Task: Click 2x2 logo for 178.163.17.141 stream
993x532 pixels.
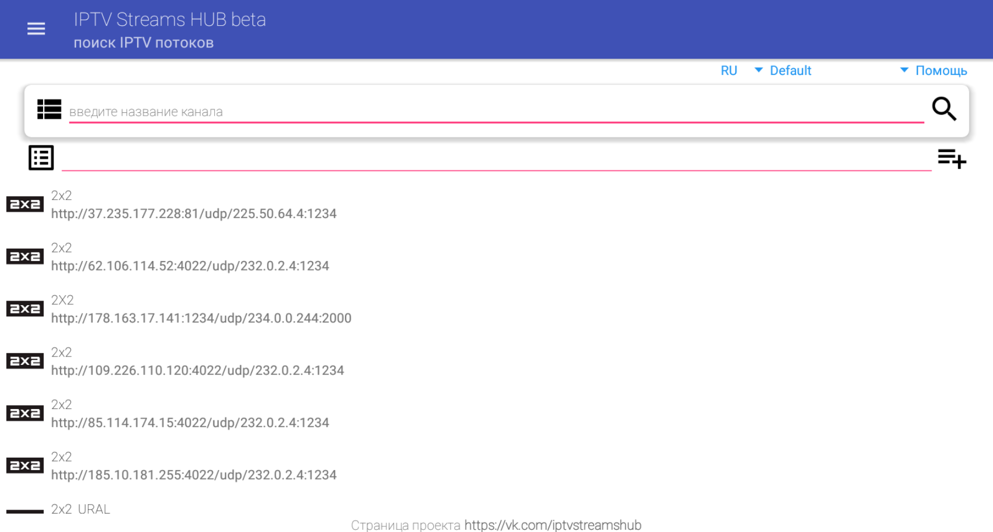Action: tap(25, 309)
